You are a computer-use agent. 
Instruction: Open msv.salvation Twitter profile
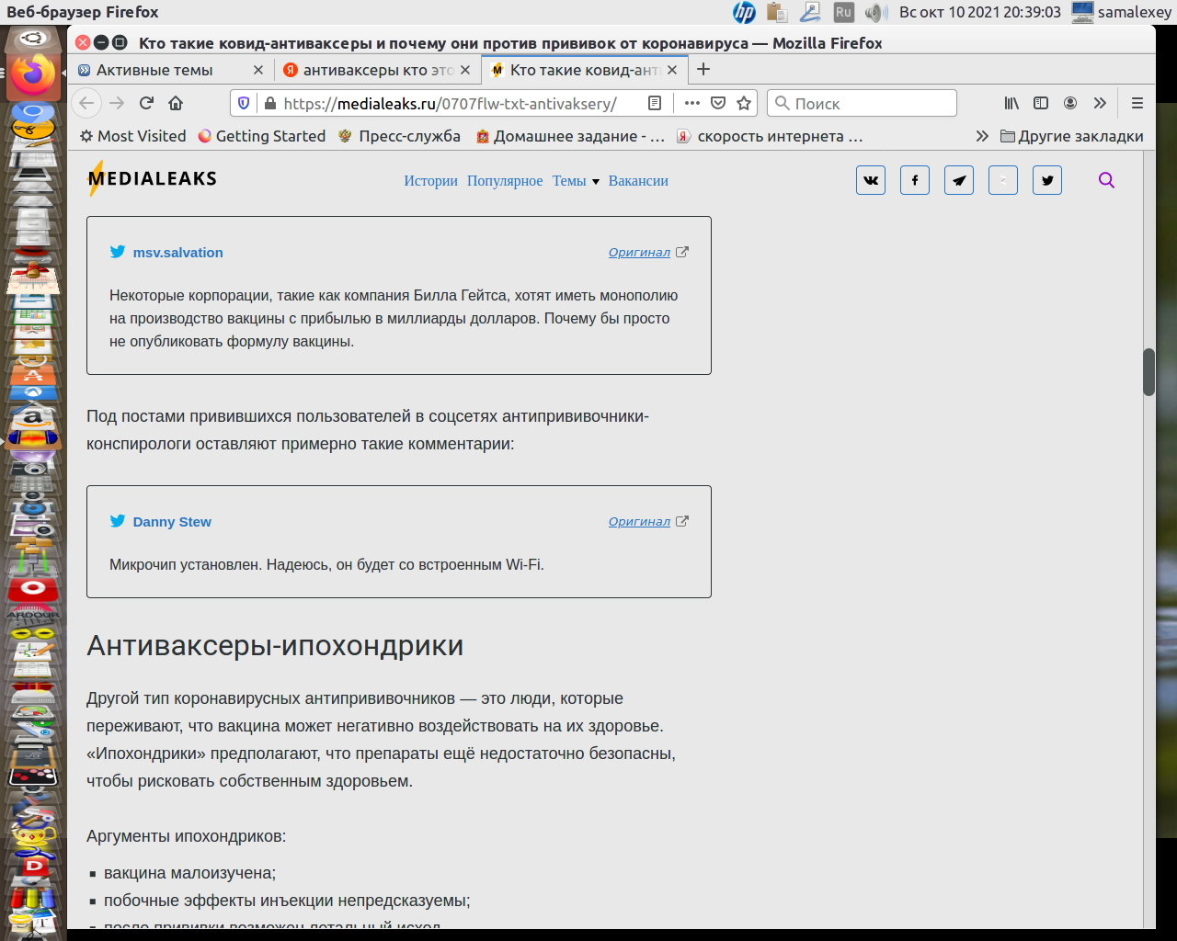pos(177,253)
